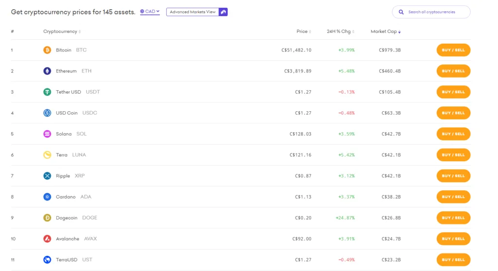This screenshot has width=498, height=271.
Task: Click the AVAX ticker symbol
Action: coord(90,238)
